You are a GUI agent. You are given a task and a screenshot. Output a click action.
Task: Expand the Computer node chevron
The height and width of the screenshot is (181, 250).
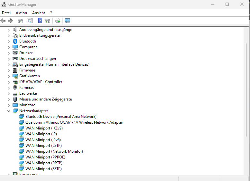tap(9, 47)
